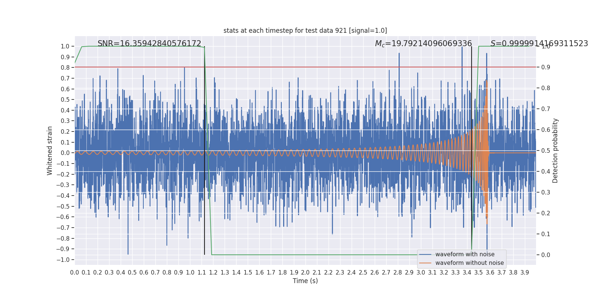The height and width of the screenshot is (298, 596).
Task: Click the 1.0 tick on Whitened strain axis
Action: [x=65, y=47]
